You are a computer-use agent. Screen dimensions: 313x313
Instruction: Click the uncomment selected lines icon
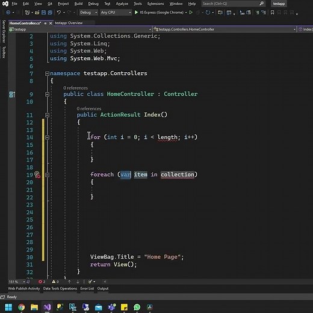tap(264, 13)
